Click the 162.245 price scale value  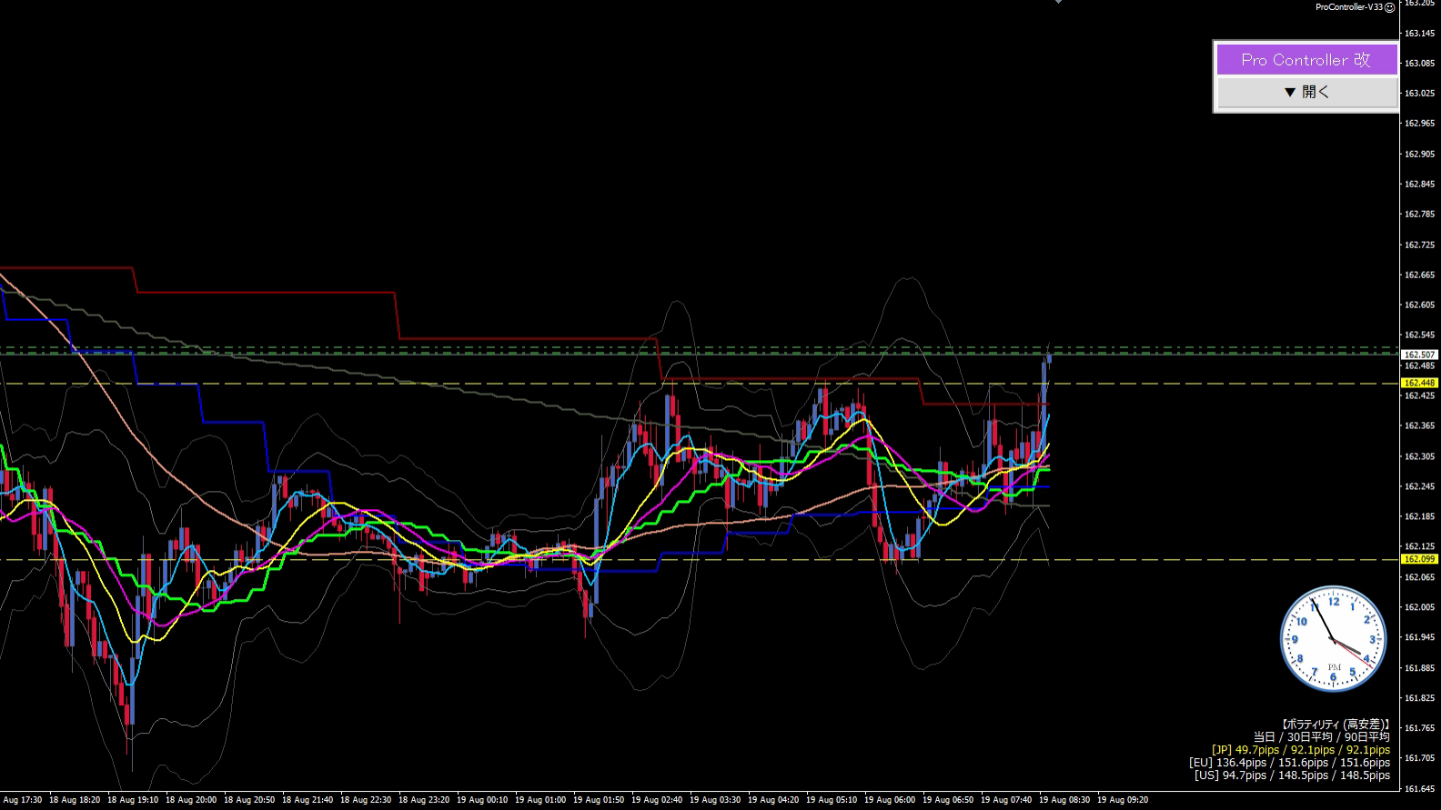(x=1419, y=486)
